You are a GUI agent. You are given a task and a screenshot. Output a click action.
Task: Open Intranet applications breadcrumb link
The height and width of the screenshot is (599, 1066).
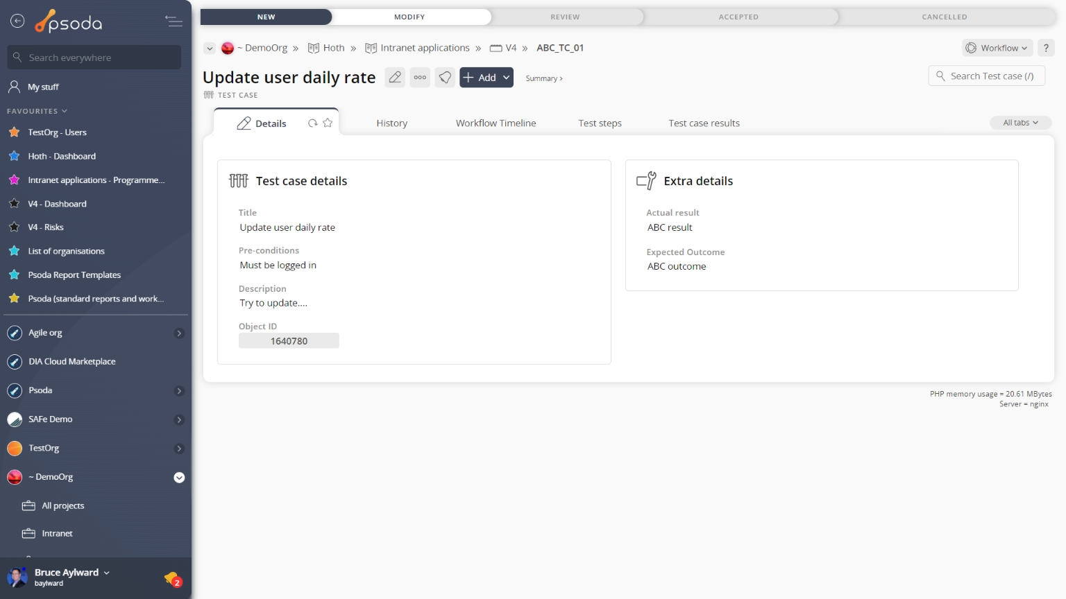click(425, 48)
